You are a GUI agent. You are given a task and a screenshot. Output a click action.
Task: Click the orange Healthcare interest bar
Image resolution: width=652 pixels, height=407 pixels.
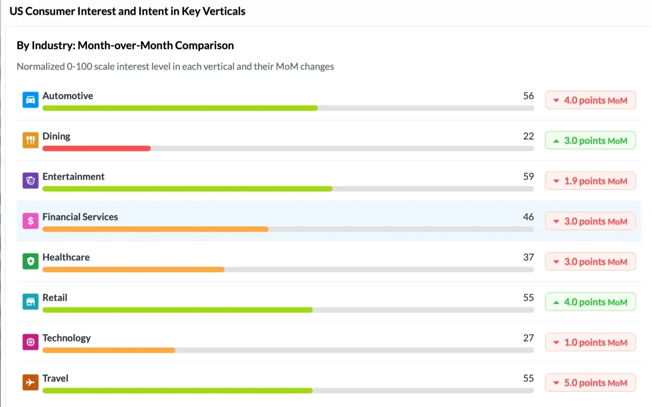pos(133,269)
